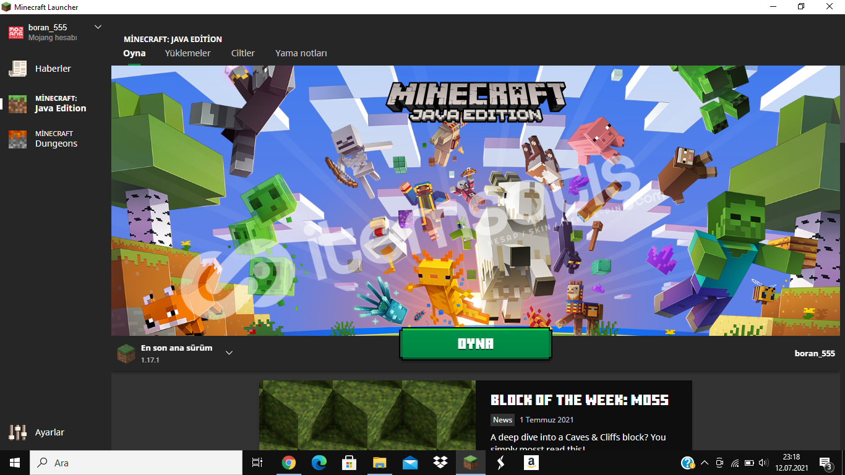The image size is (845, 475).
Task: Show hidden system tray icons
Action: coord(705,463)
